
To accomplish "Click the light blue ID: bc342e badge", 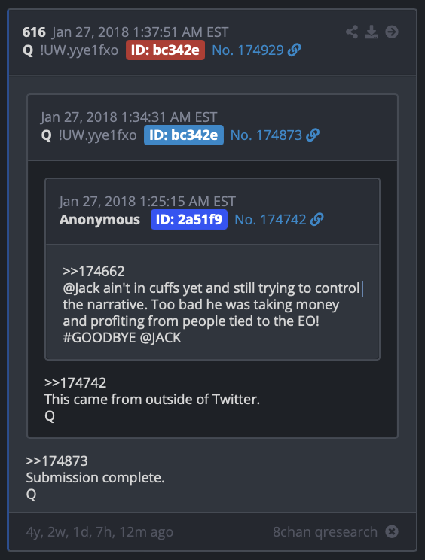I will tap(184, 135).
